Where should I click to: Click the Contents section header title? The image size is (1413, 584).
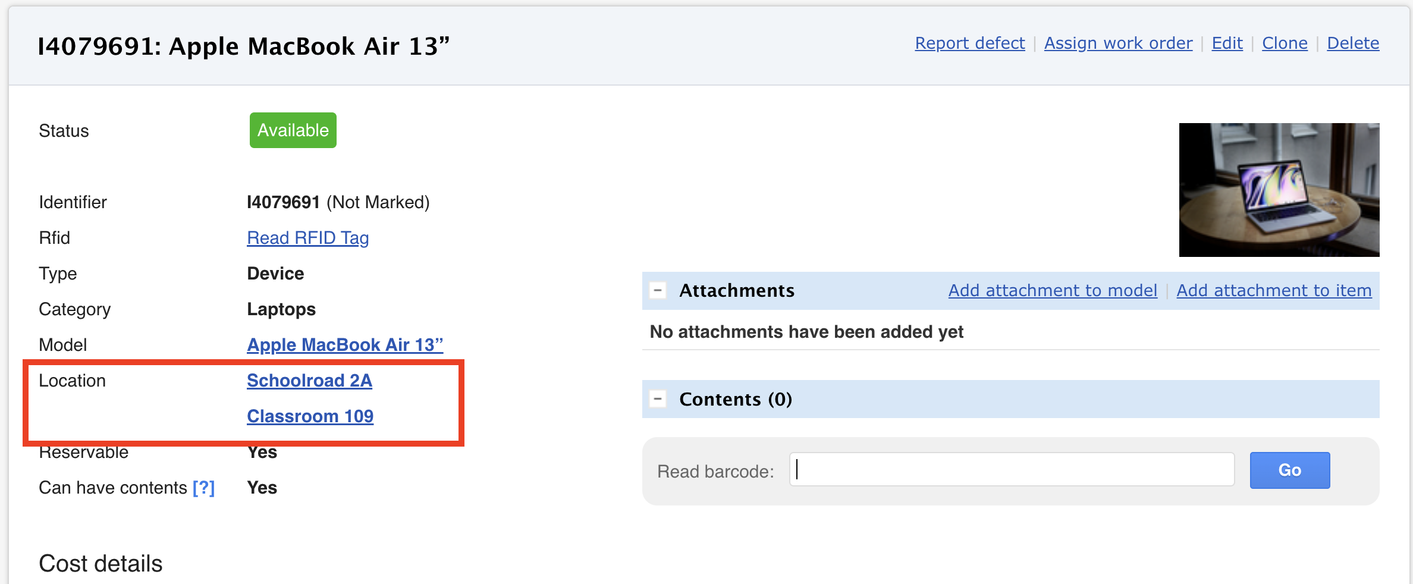tap(736, 399)
